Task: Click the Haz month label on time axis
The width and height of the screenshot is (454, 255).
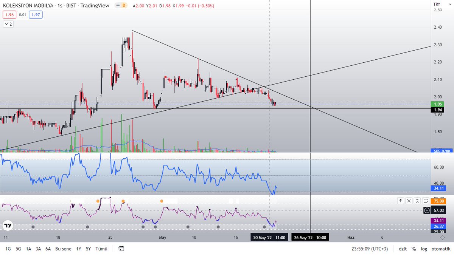Action: point(351,237)
